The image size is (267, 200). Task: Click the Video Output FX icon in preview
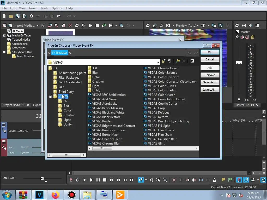161,26
